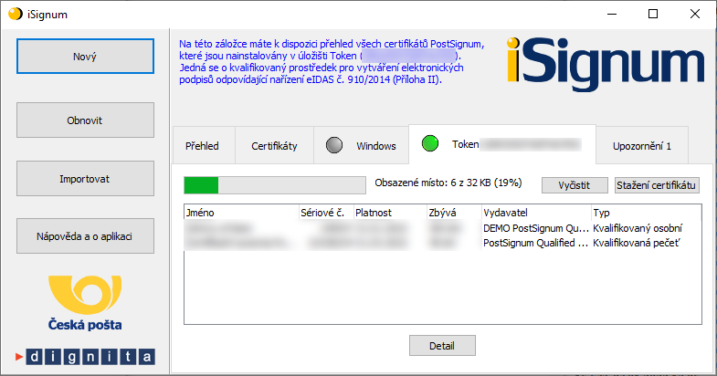Click the Česká pošta horn logo
The width and height of the screenshot is (717, 376).
click(85, 295)
